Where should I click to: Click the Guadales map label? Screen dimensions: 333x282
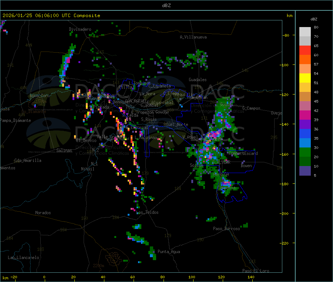pos(198,80)
